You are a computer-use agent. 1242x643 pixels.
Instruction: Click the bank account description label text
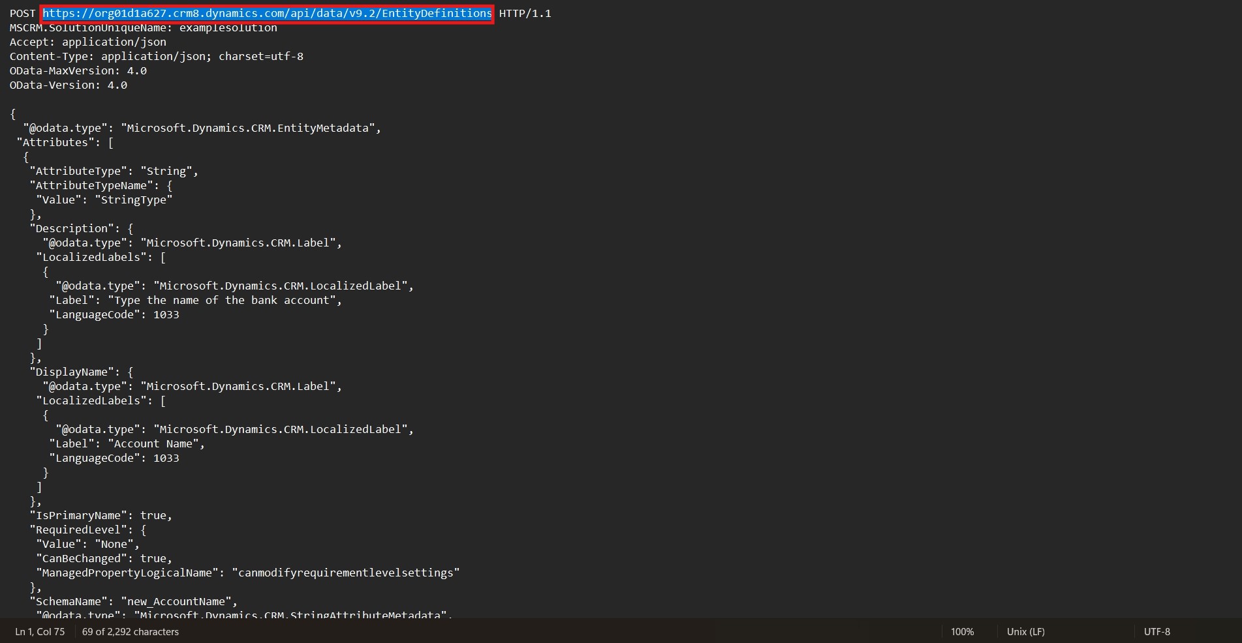coord(225,300)
